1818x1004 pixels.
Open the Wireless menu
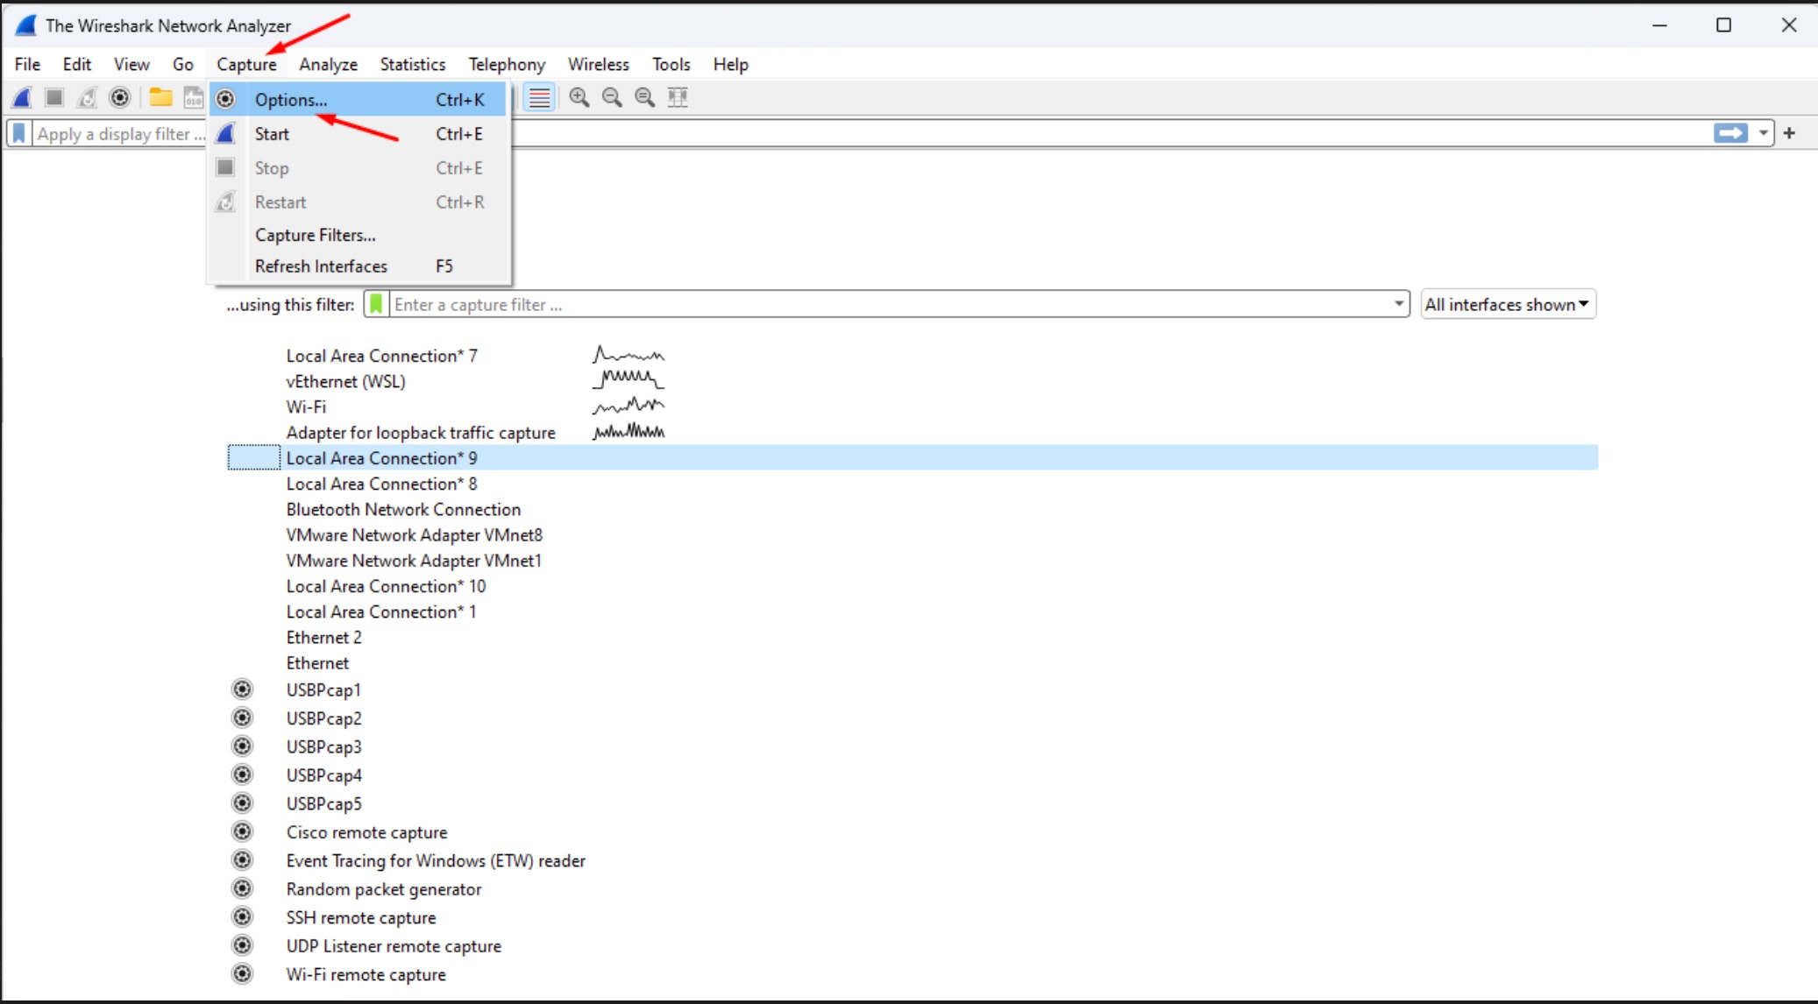coord(599,64)
